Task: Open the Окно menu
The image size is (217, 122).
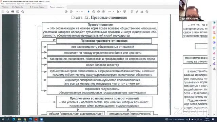Action: coord(34,4)
